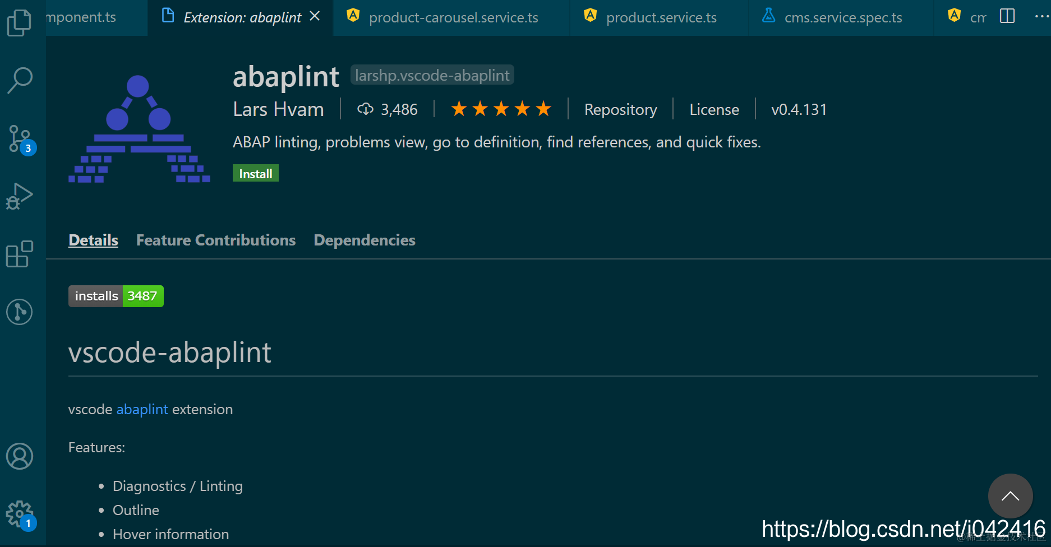The height and width of the screenshot is (547, 1051).
Task: Click the download count 3,486
Action: click(388, 109)
